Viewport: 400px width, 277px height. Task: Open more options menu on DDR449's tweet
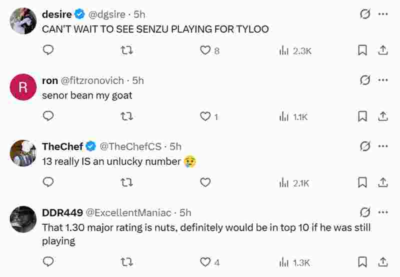tap(383, 212)
